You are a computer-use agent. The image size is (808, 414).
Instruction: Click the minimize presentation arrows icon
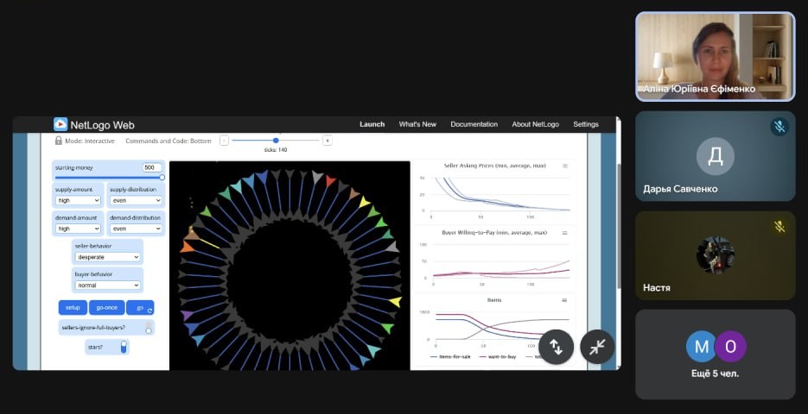pyautogui.click(x=597, y=347)
